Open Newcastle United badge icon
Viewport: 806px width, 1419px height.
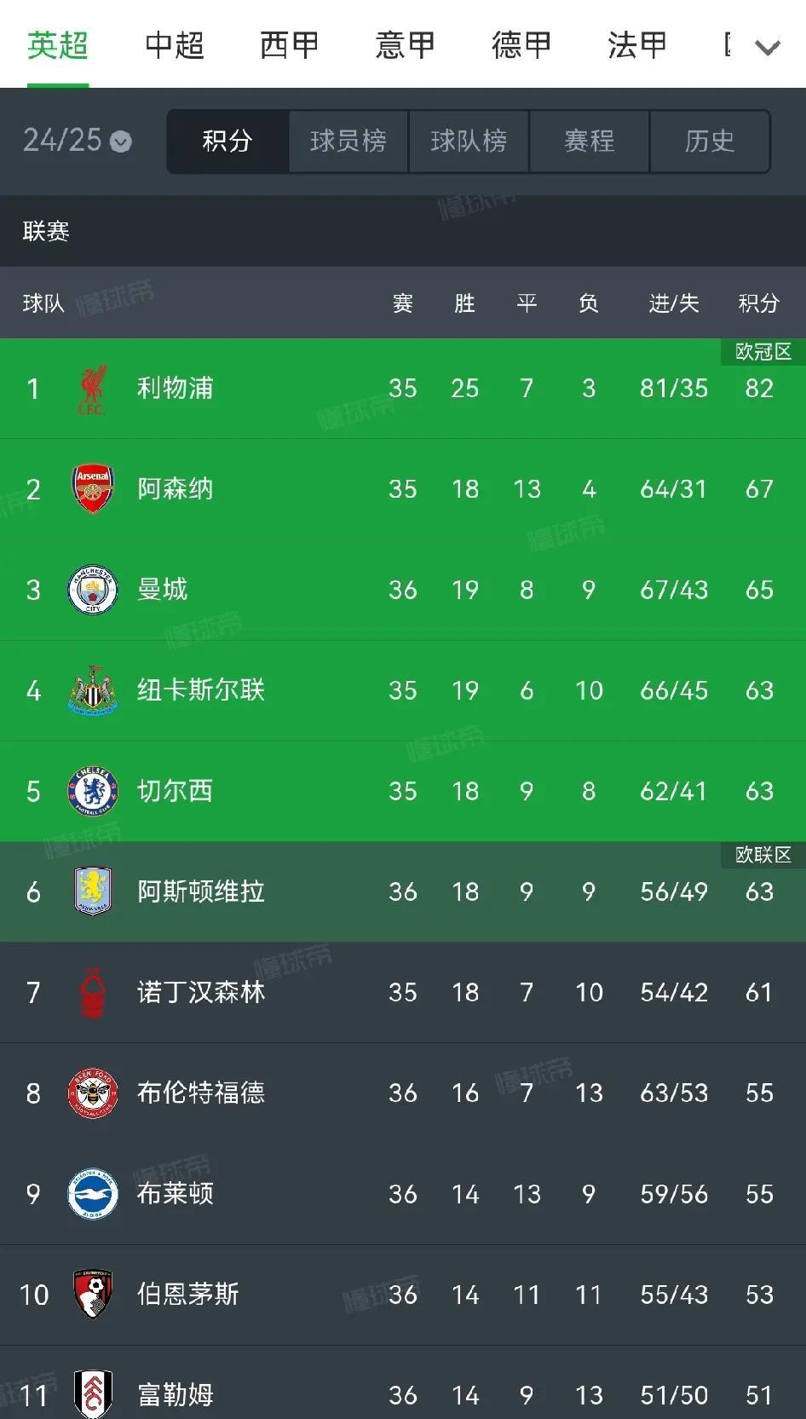(93, 690)
